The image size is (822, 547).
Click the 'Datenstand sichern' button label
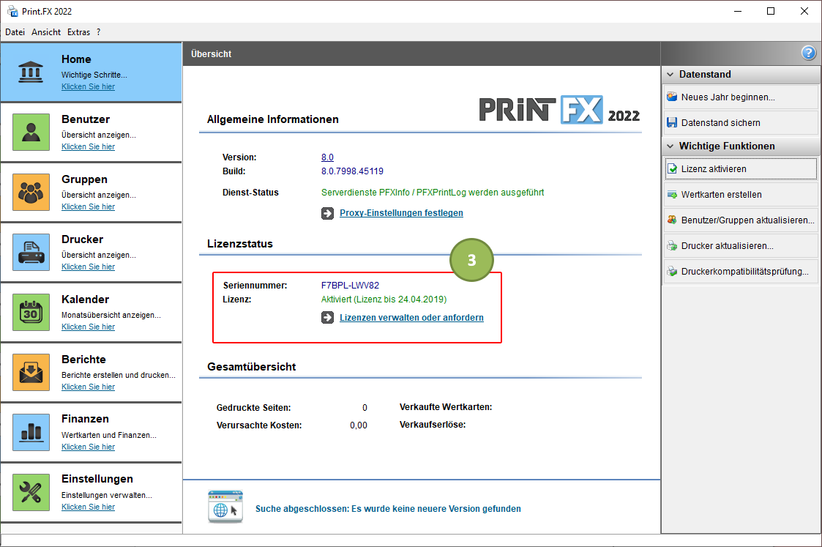click(721, 123)
